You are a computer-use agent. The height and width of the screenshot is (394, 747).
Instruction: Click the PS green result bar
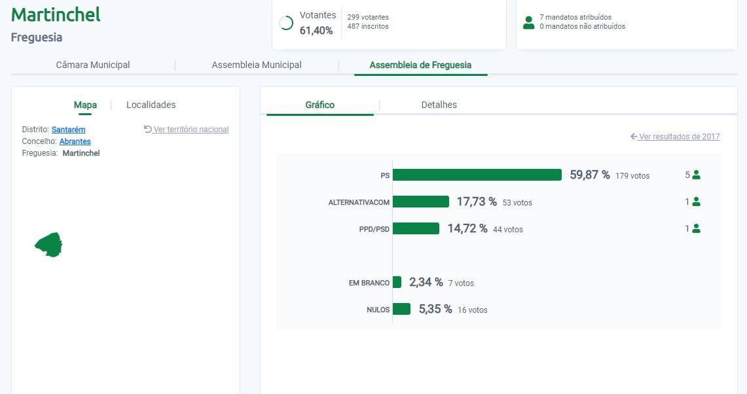pos(477,175)
